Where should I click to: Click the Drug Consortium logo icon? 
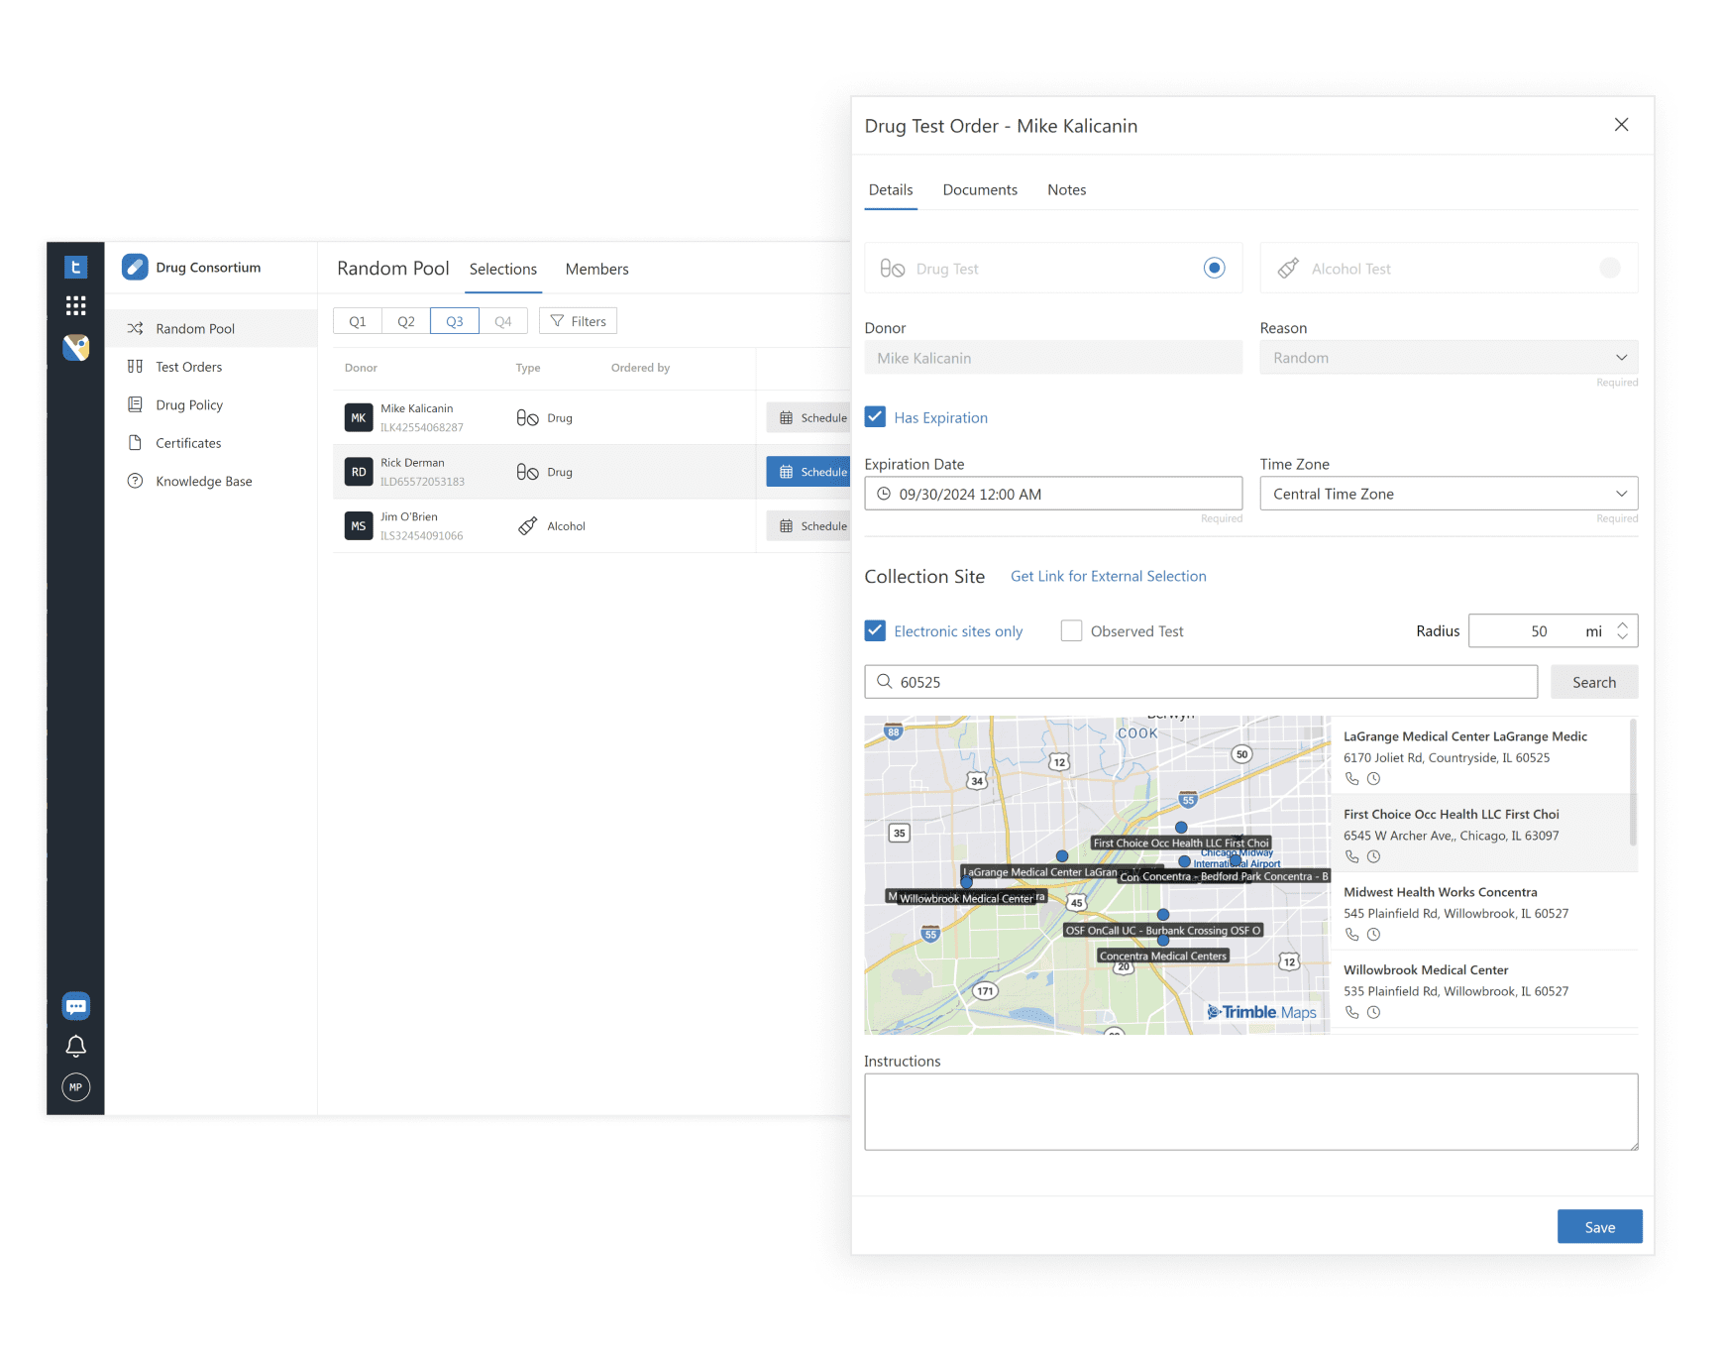click(135, 268)
